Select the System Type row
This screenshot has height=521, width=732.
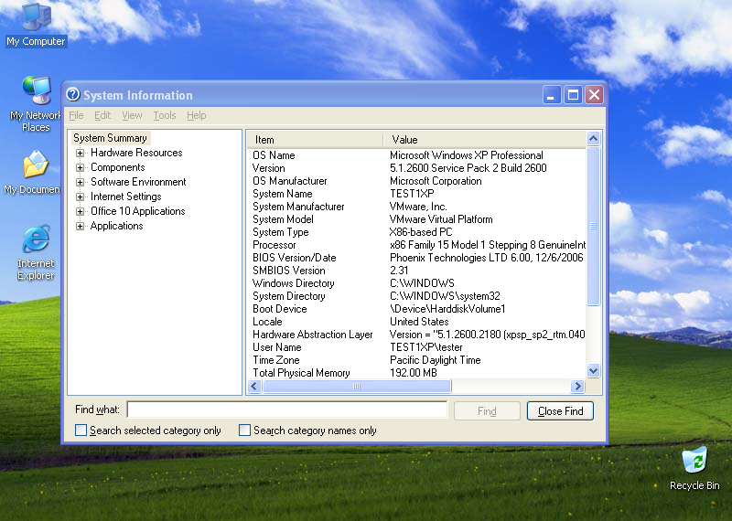(x=416, y=232)
